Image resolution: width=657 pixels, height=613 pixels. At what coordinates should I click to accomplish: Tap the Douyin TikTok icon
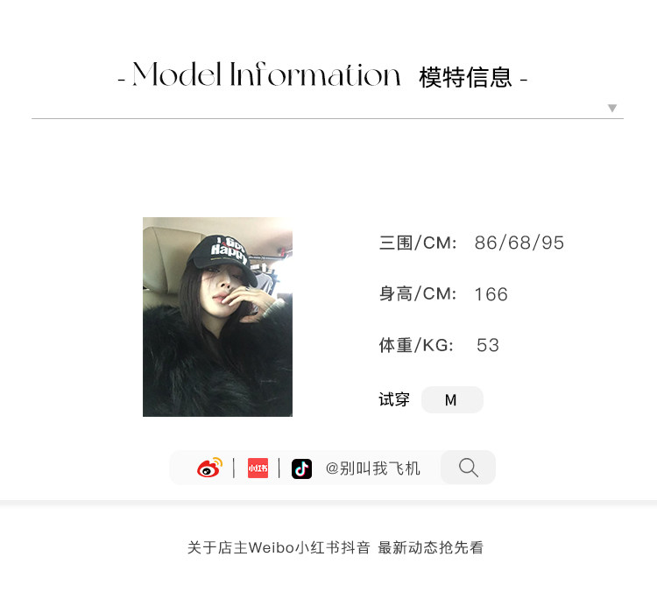[x=301, y=469]
